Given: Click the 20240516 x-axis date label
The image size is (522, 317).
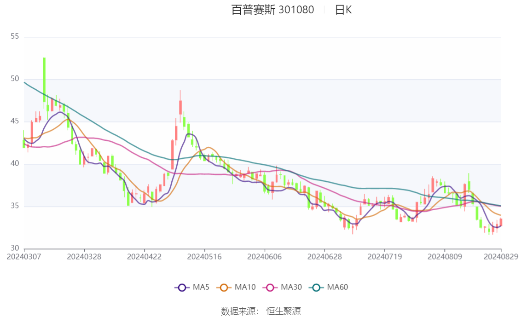Looking at the screenshot, I should pos(204,257).
